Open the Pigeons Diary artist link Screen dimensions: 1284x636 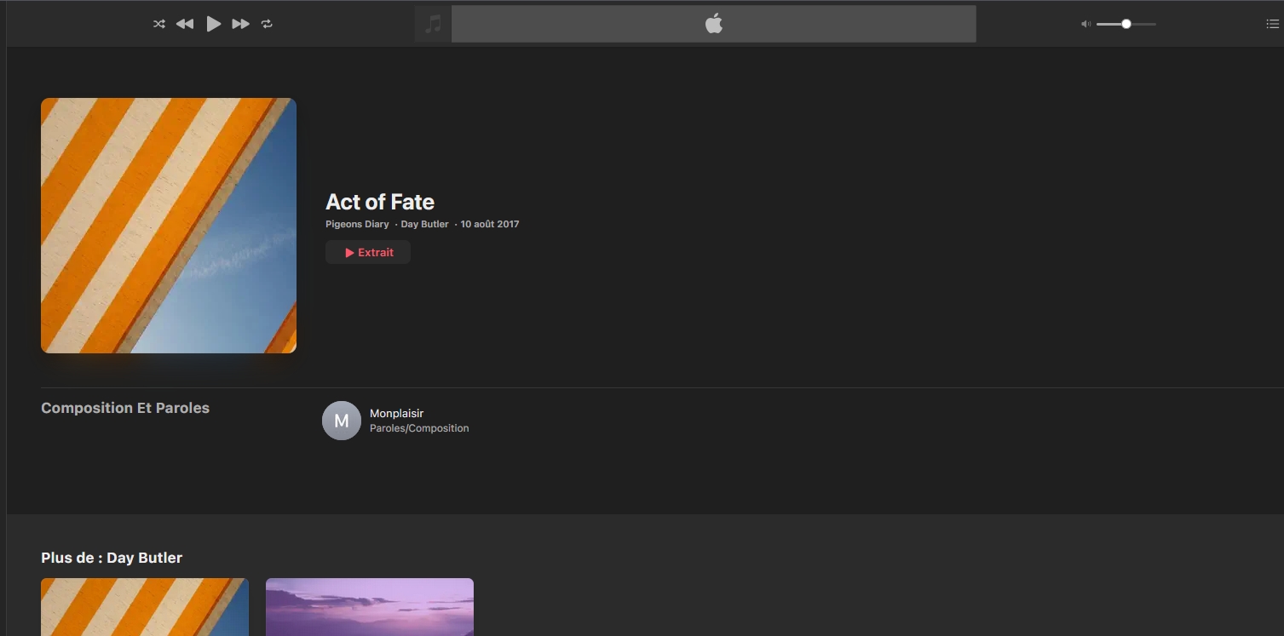pyautogui.click(x=357, y=224)
